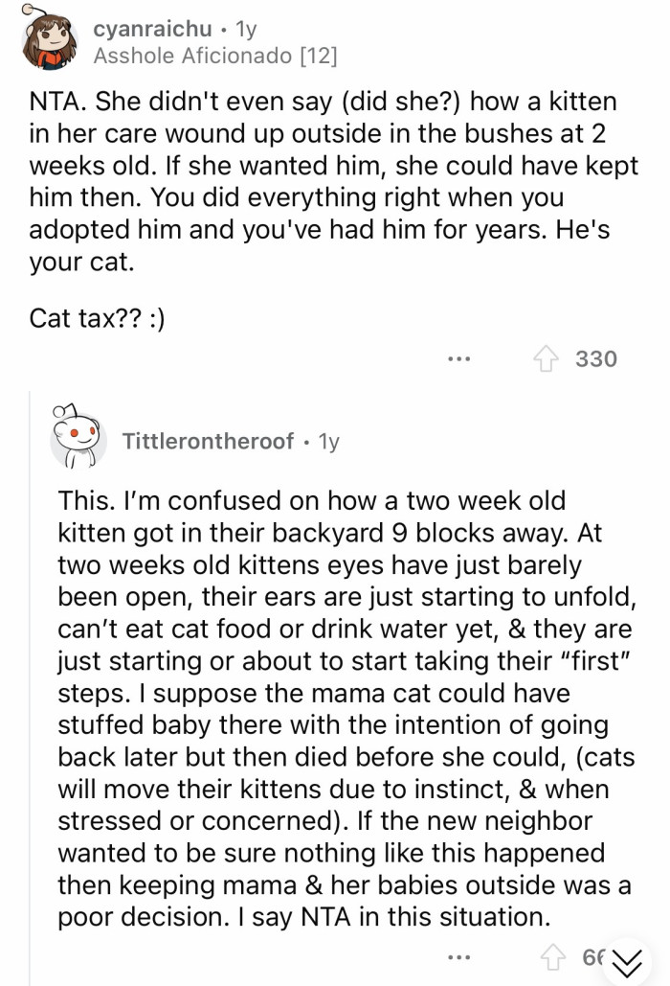Expand the three-dot options under the top comment
Screen dimensions: 670x986
(x=459, y=359)
